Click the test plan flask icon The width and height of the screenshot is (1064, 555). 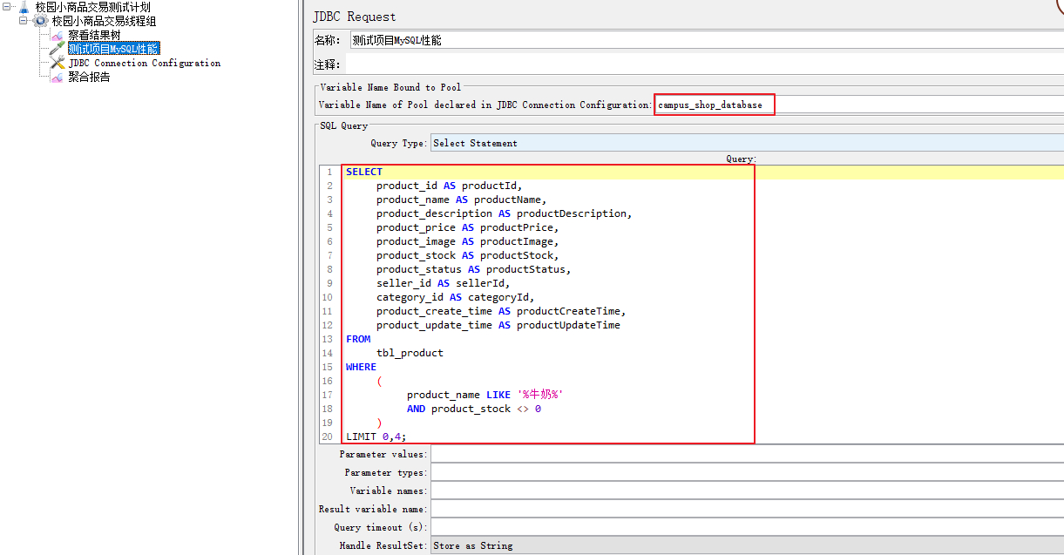pyautogui.click(x=24, y=7)
